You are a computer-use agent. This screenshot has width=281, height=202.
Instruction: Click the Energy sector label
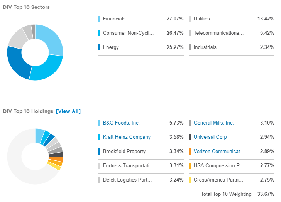[x=111, y=47]
